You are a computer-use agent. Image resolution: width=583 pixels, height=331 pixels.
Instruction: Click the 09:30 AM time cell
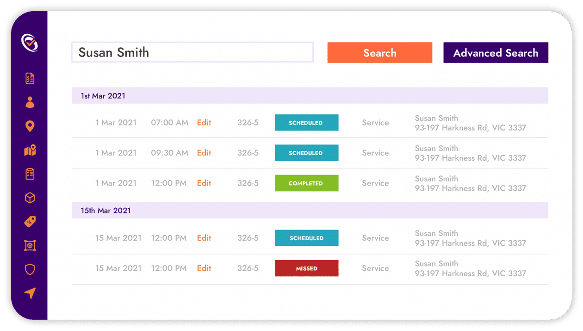pos(169,153)
